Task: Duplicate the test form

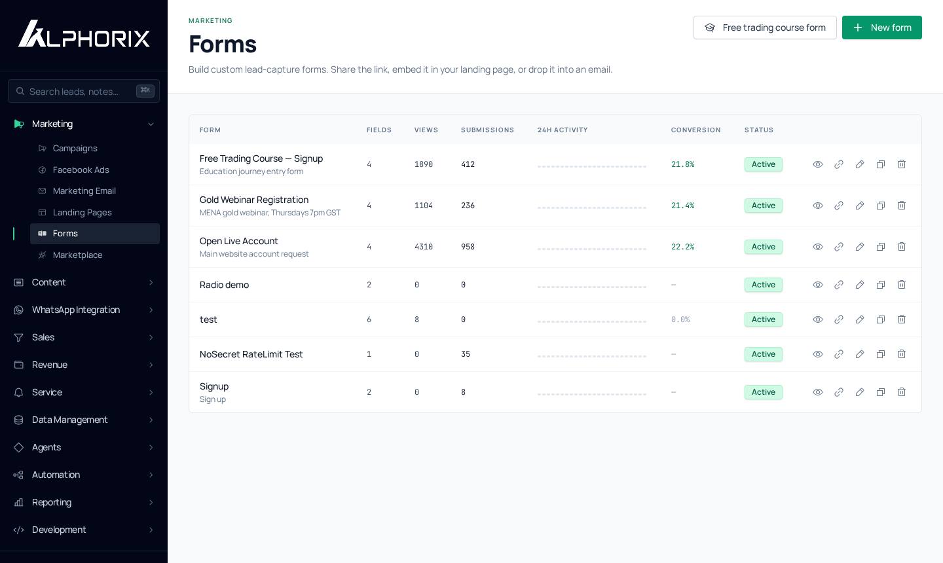Action: (x=881, y=319)
